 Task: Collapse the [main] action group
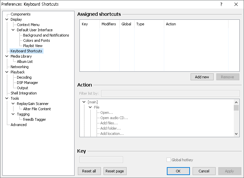[84, 102]
